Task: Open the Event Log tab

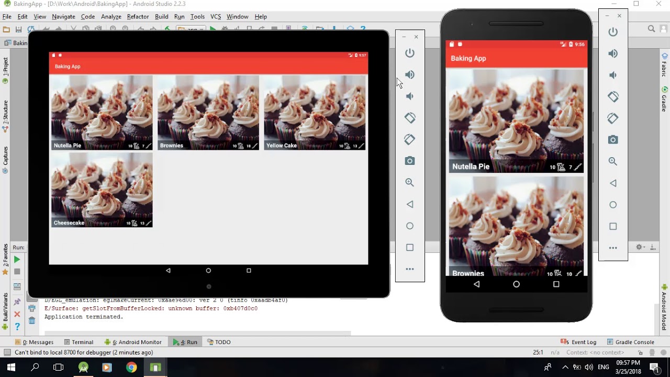Action: [578, 342]
